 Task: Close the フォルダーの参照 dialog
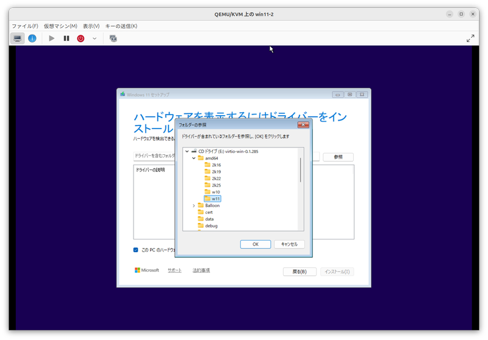click(303, 125)
